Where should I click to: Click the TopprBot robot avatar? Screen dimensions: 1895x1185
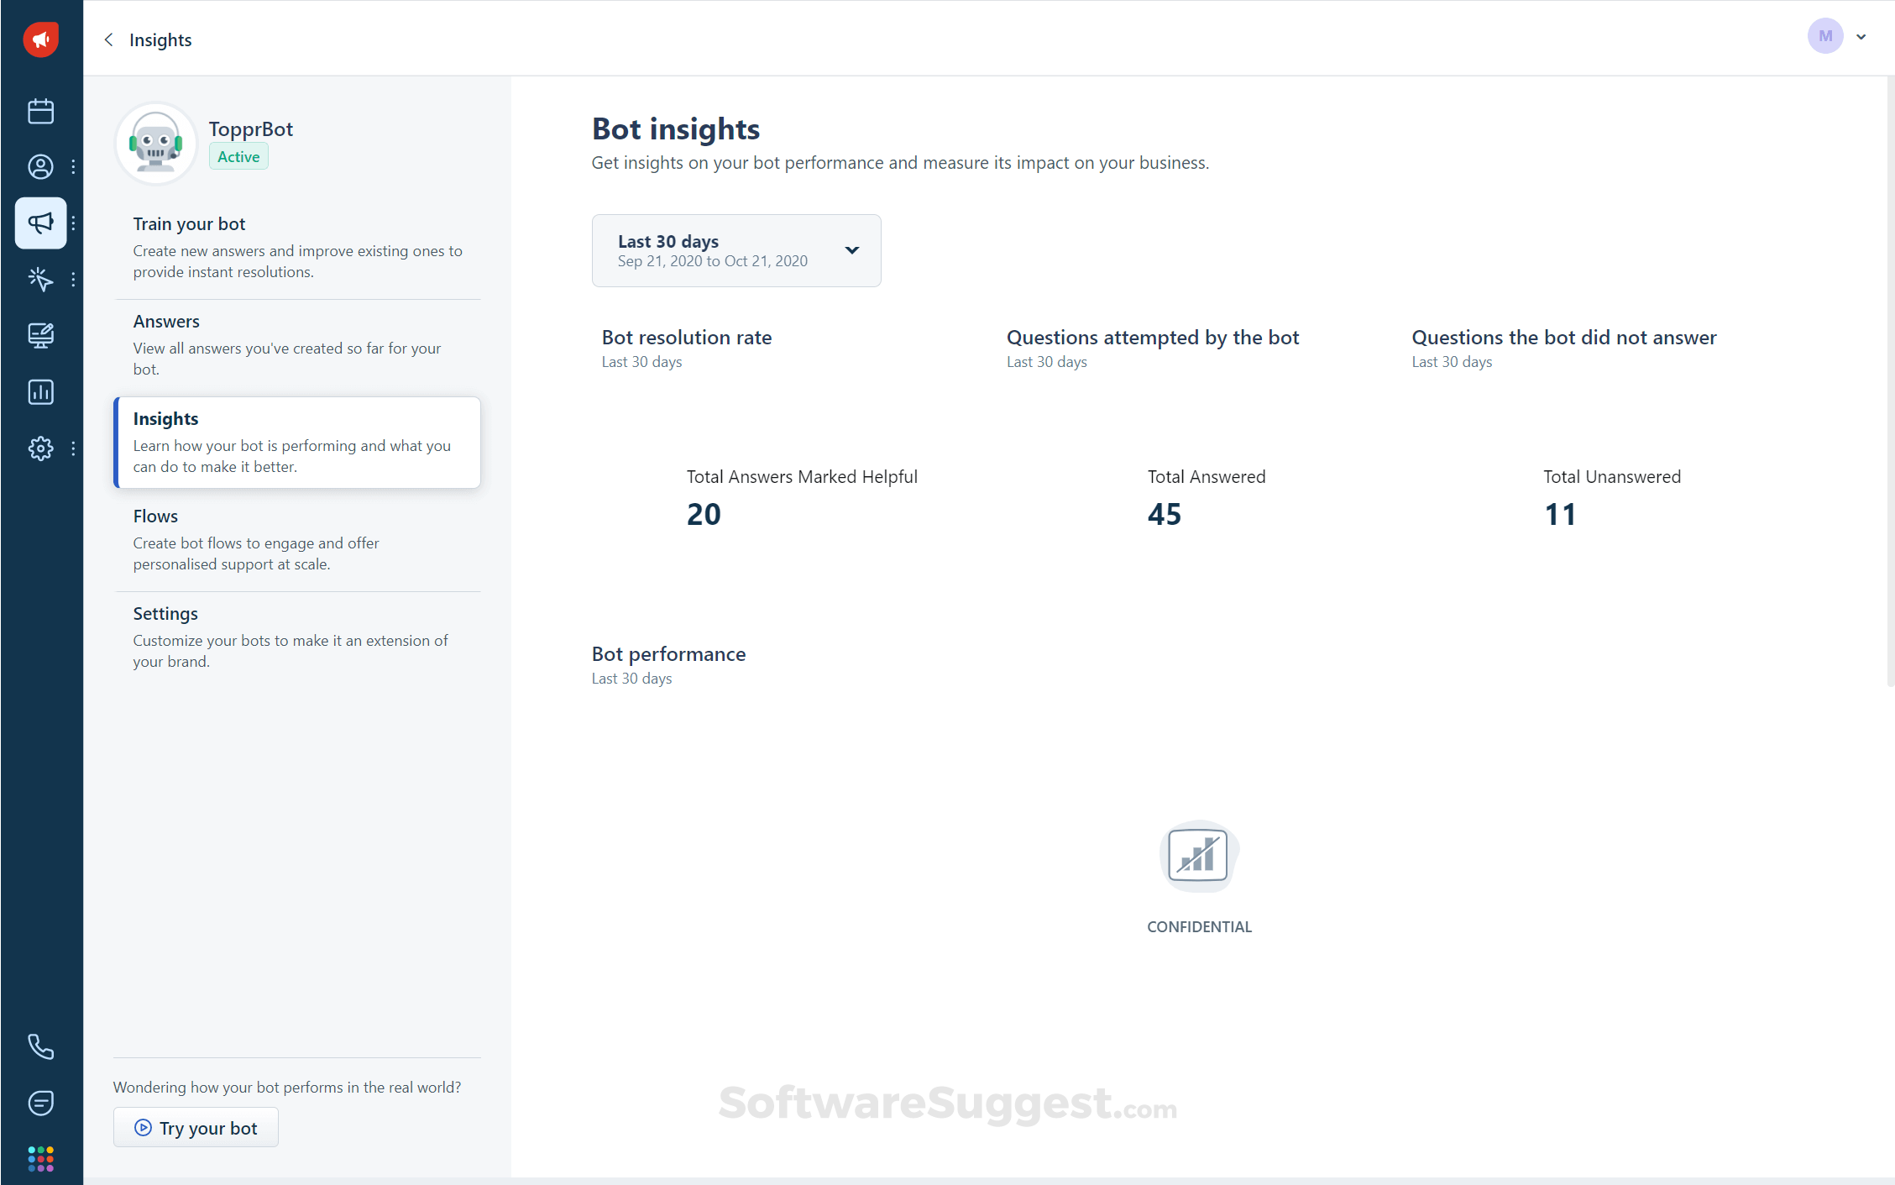coord(155,144)
